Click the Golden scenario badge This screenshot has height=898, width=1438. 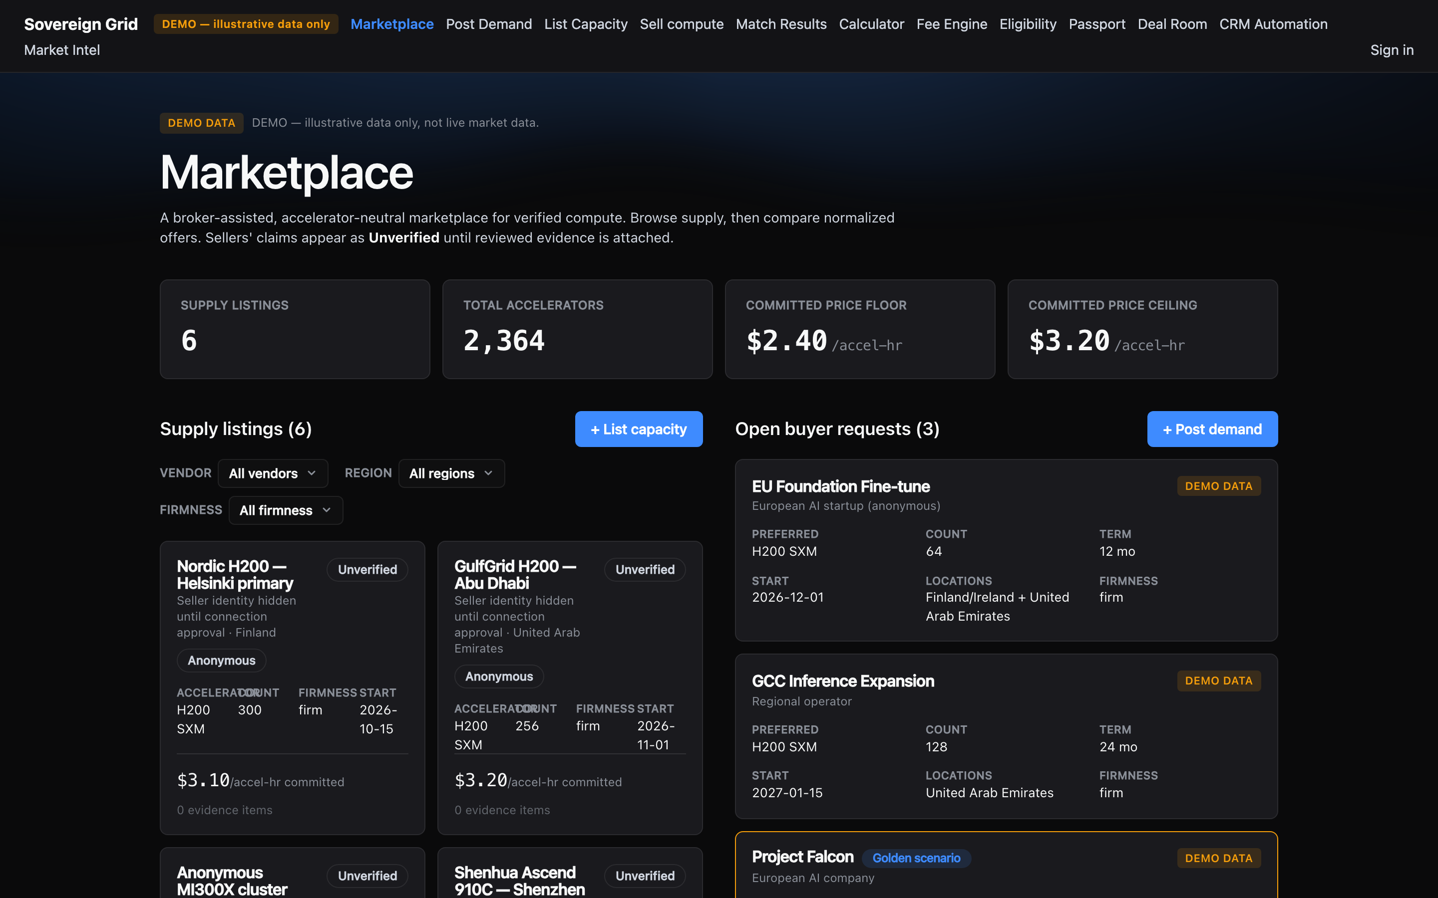pyautogui.click(x=916, y=858)
